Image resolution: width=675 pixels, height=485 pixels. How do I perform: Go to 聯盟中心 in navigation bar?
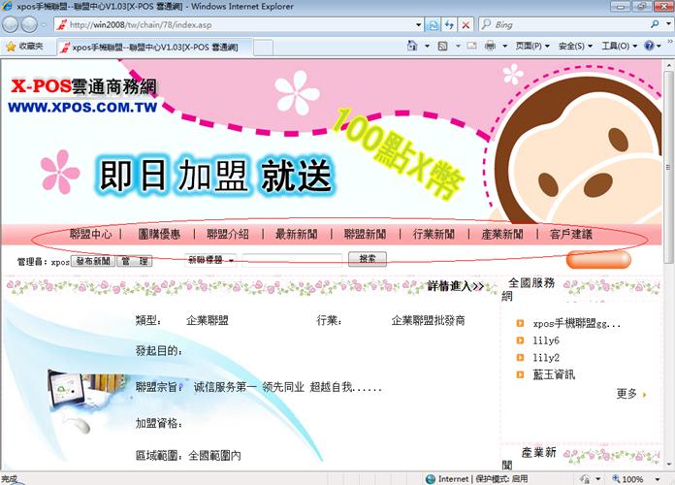pos(90,235)
